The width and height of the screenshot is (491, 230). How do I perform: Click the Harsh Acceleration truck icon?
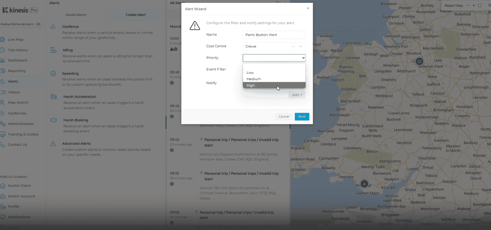54,97
